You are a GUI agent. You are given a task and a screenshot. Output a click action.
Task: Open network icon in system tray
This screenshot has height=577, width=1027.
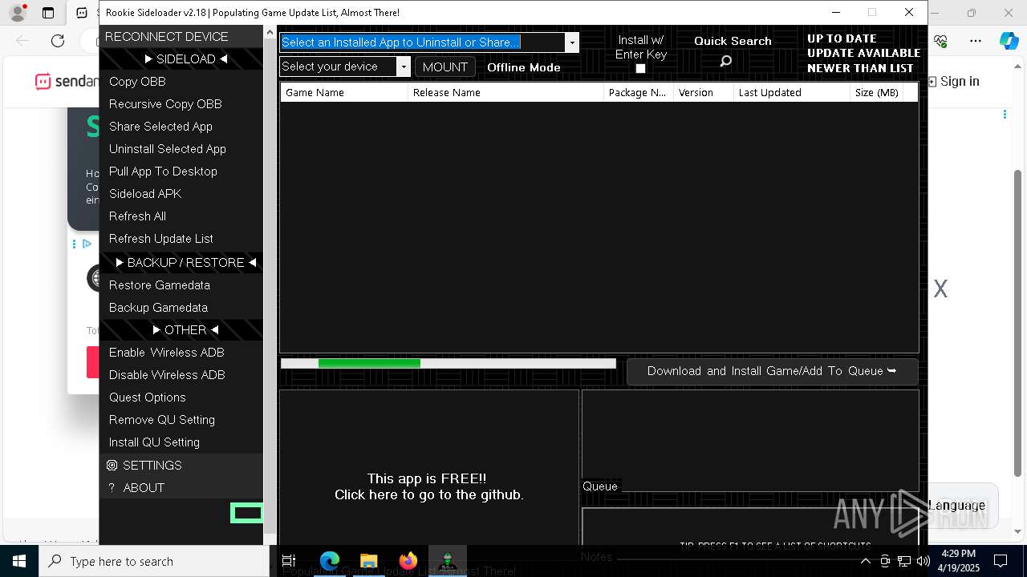click(x=904, y=561)
